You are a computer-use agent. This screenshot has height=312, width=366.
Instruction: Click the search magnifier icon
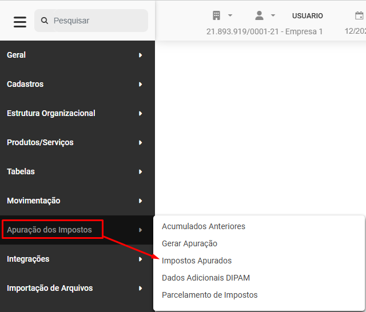(x=45, y=21)
